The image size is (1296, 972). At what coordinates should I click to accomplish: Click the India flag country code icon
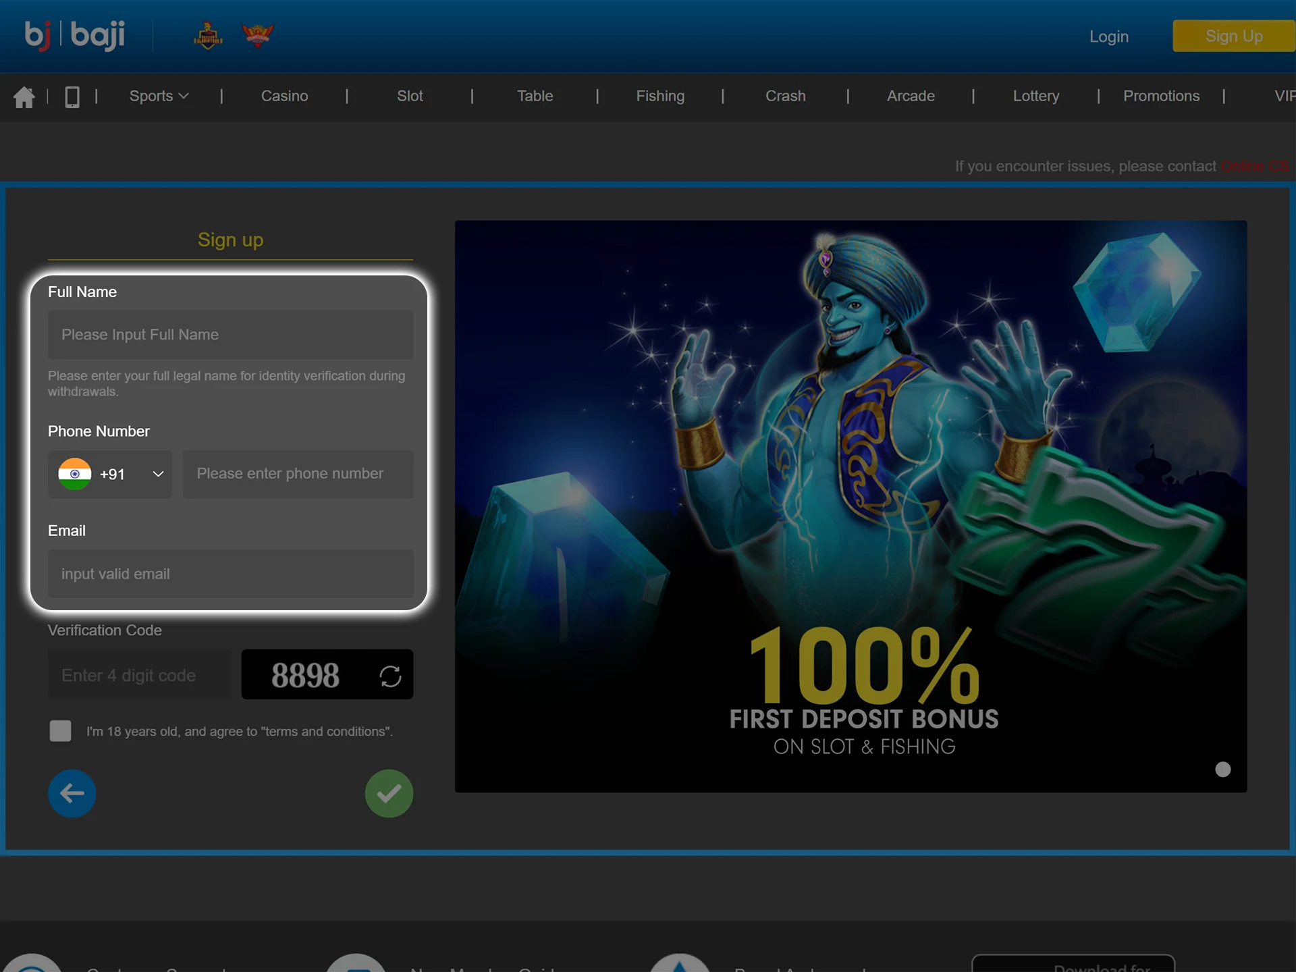coord(78,472)
